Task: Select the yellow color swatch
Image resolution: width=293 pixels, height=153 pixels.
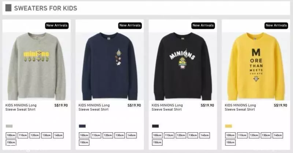Action: [x=228, y=126]
